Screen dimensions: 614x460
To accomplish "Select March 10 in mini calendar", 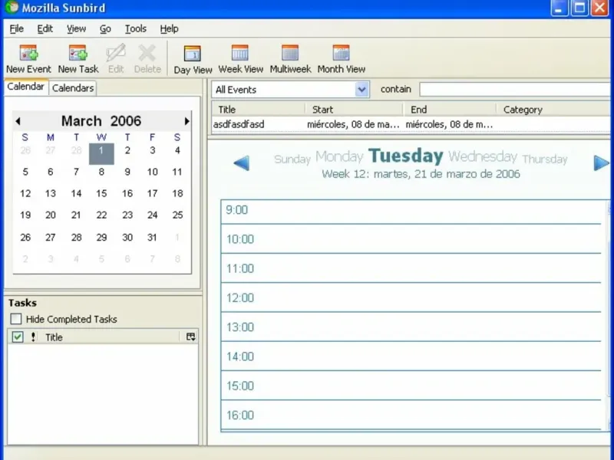I will point(152,172).
